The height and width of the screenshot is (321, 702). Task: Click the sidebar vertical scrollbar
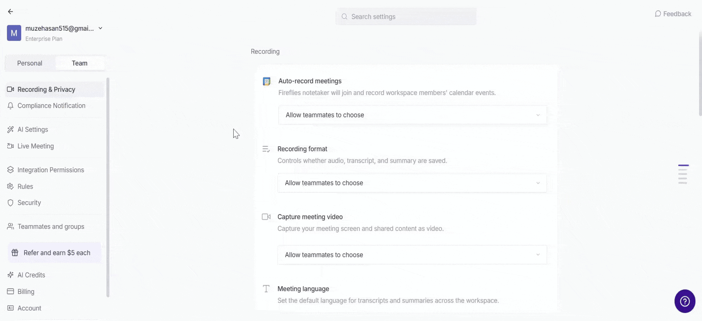click(108, 187)
